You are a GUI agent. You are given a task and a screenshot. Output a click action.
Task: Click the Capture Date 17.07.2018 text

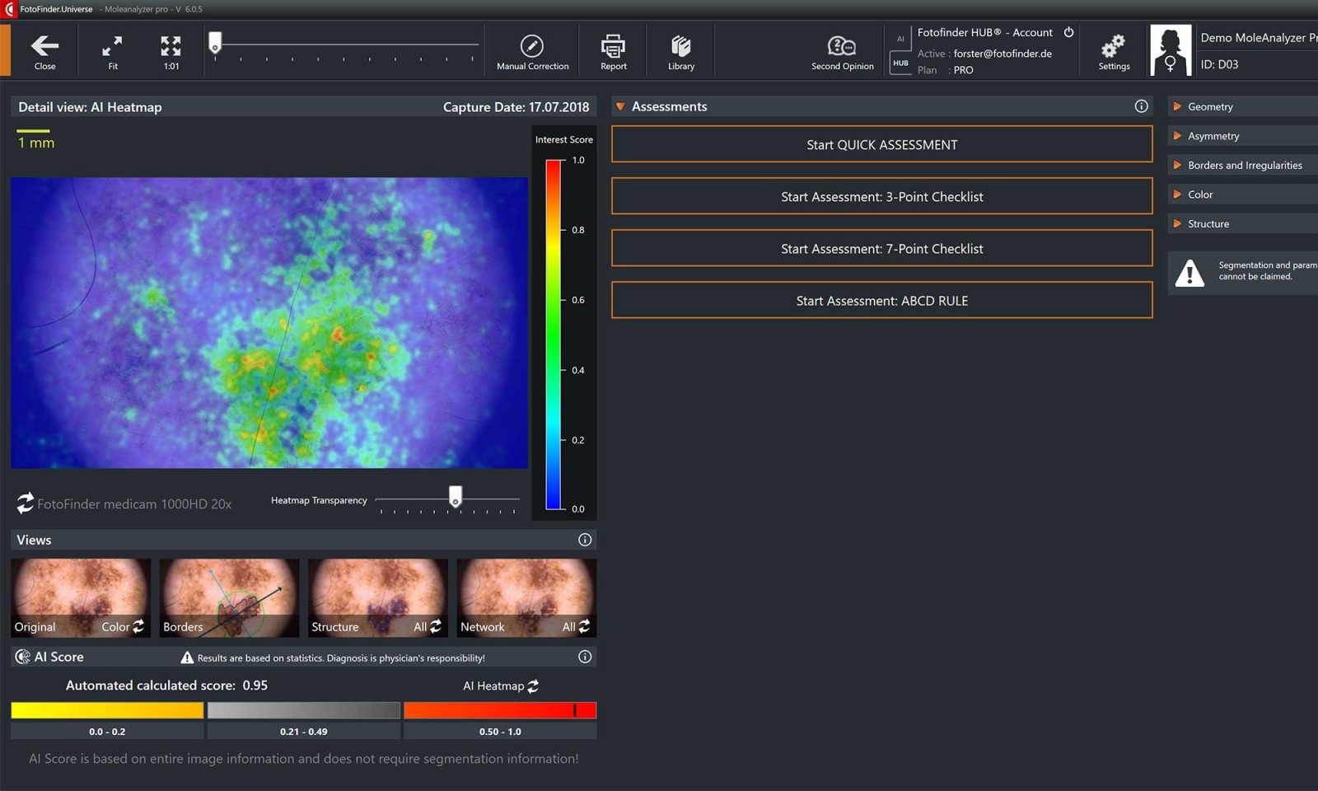(x=516, y=107)
